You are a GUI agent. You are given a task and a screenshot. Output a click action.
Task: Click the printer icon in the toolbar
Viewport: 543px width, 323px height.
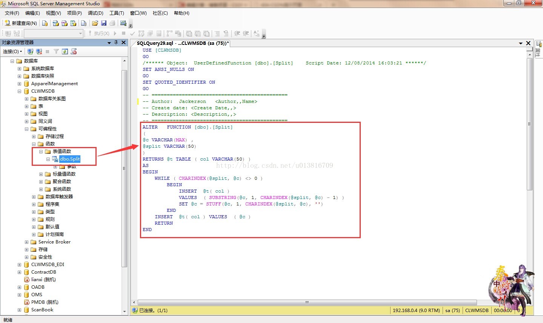[112, 23]
